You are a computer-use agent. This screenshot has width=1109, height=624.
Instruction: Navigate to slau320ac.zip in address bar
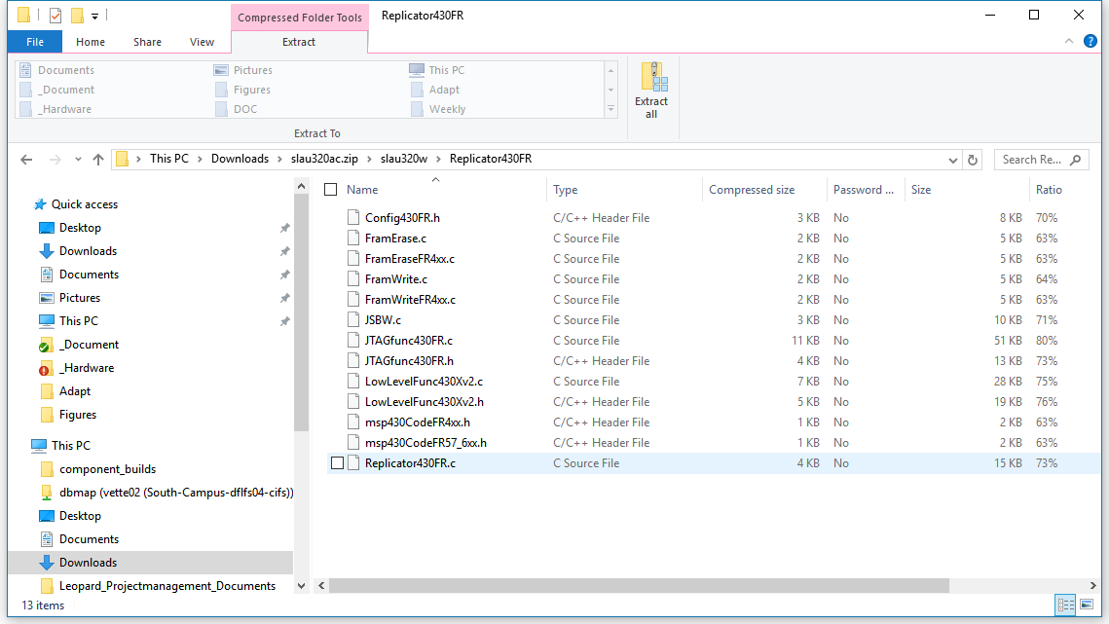coord(324,160)
